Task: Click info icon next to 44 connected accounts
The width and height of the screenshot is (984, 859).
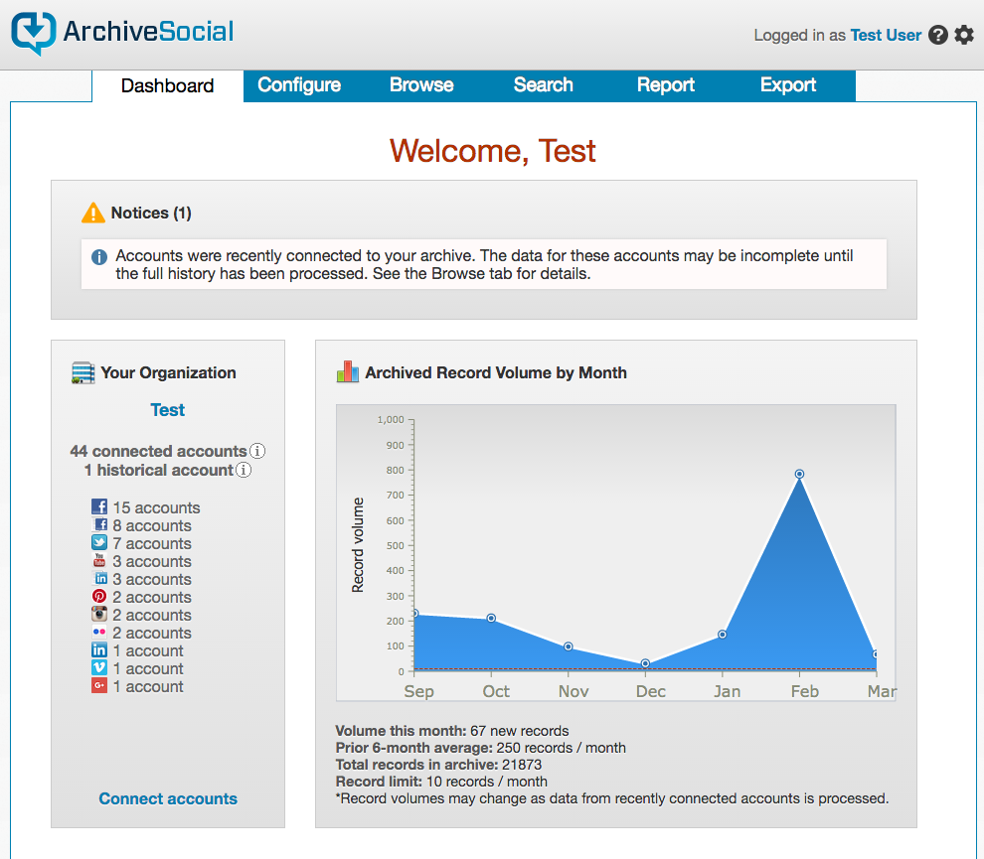Action: [x=257, y=451]
